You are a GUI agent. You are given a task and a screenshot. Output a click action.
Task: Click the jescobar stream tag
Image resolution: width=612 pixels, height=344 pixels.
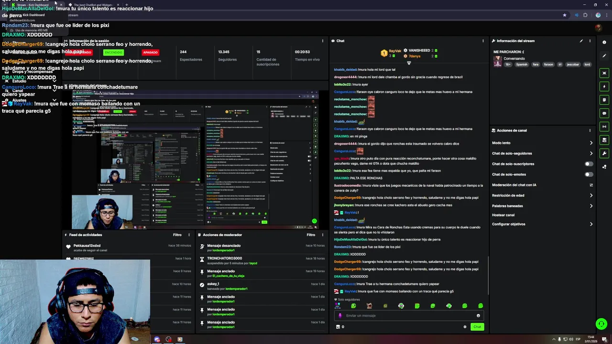pyautogui.click(x=573, y=64)
